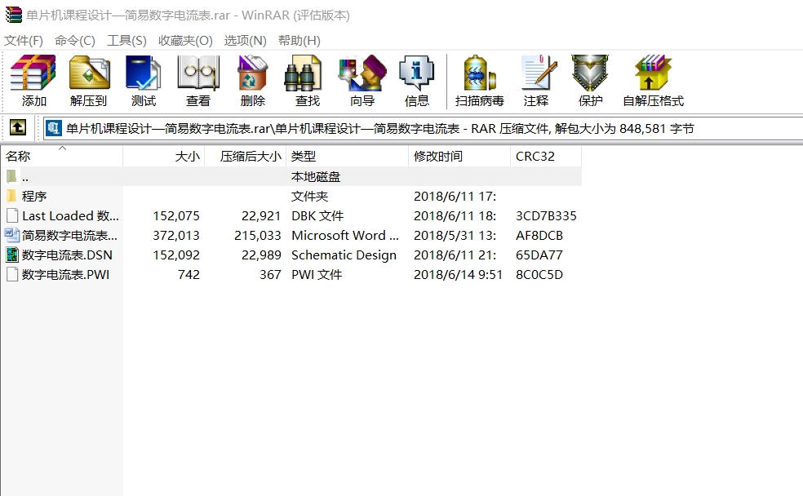Open the 选项(N) menu
Screen dimensions: 803x496
click(246, 41)
